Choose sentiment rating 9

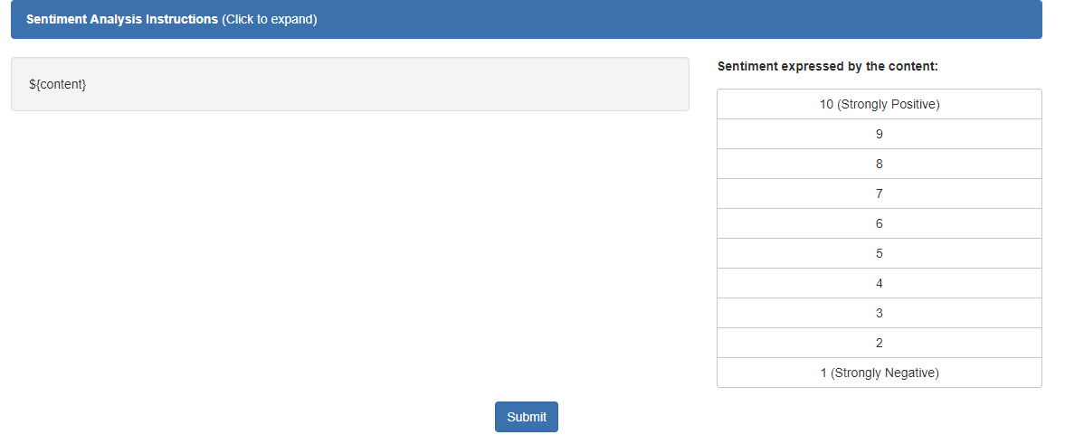[x=879, y=134]
